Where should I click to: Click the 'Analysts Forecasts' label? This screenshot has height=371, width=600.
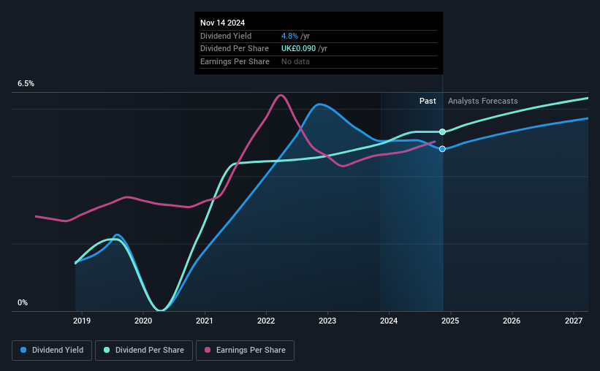(x=483, y=101)
